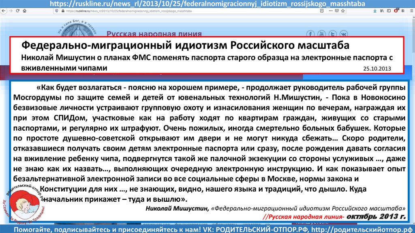This screenshot has width=415, height=233.
Task: Click the http://родительскийотпор.рф link in footer
Action: pos(362,229)
